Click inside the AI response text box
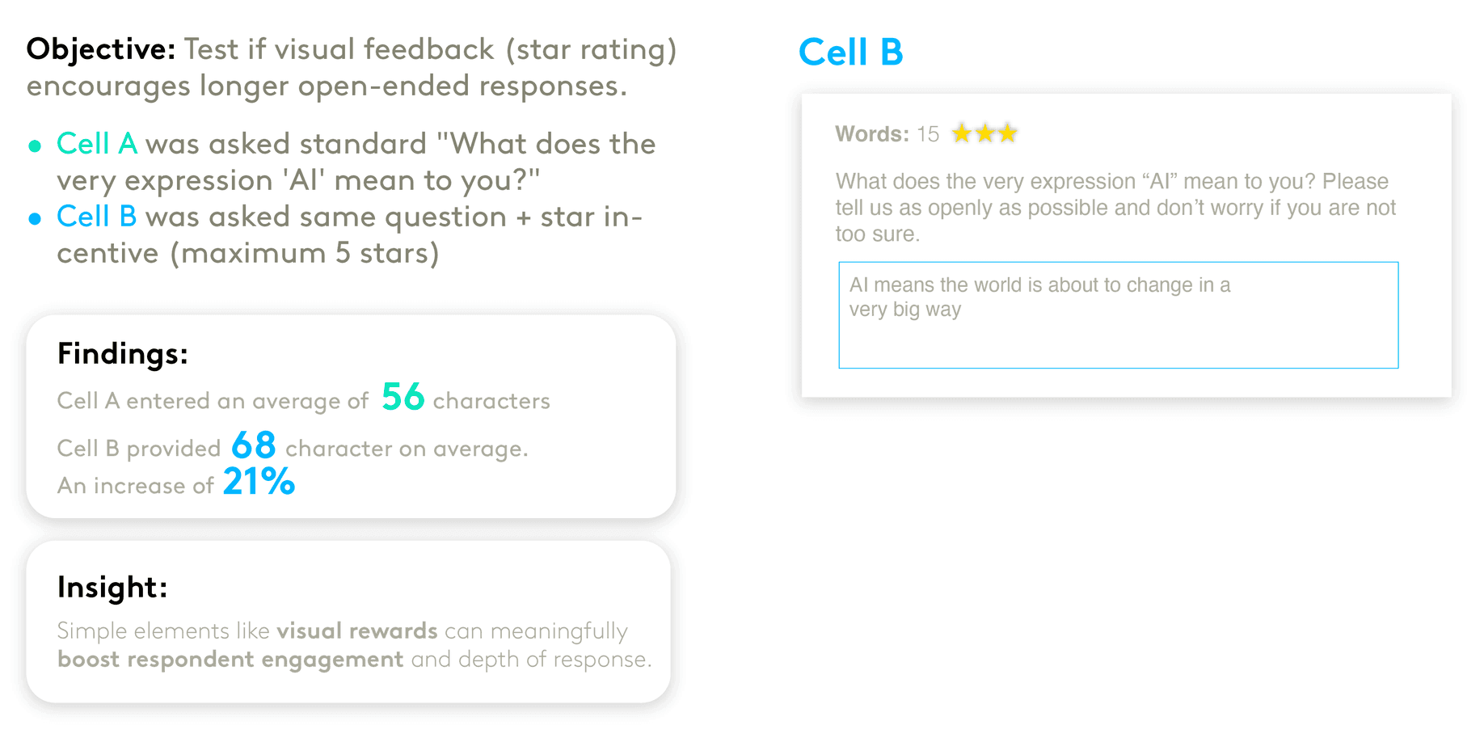 tap(1119, 315)
